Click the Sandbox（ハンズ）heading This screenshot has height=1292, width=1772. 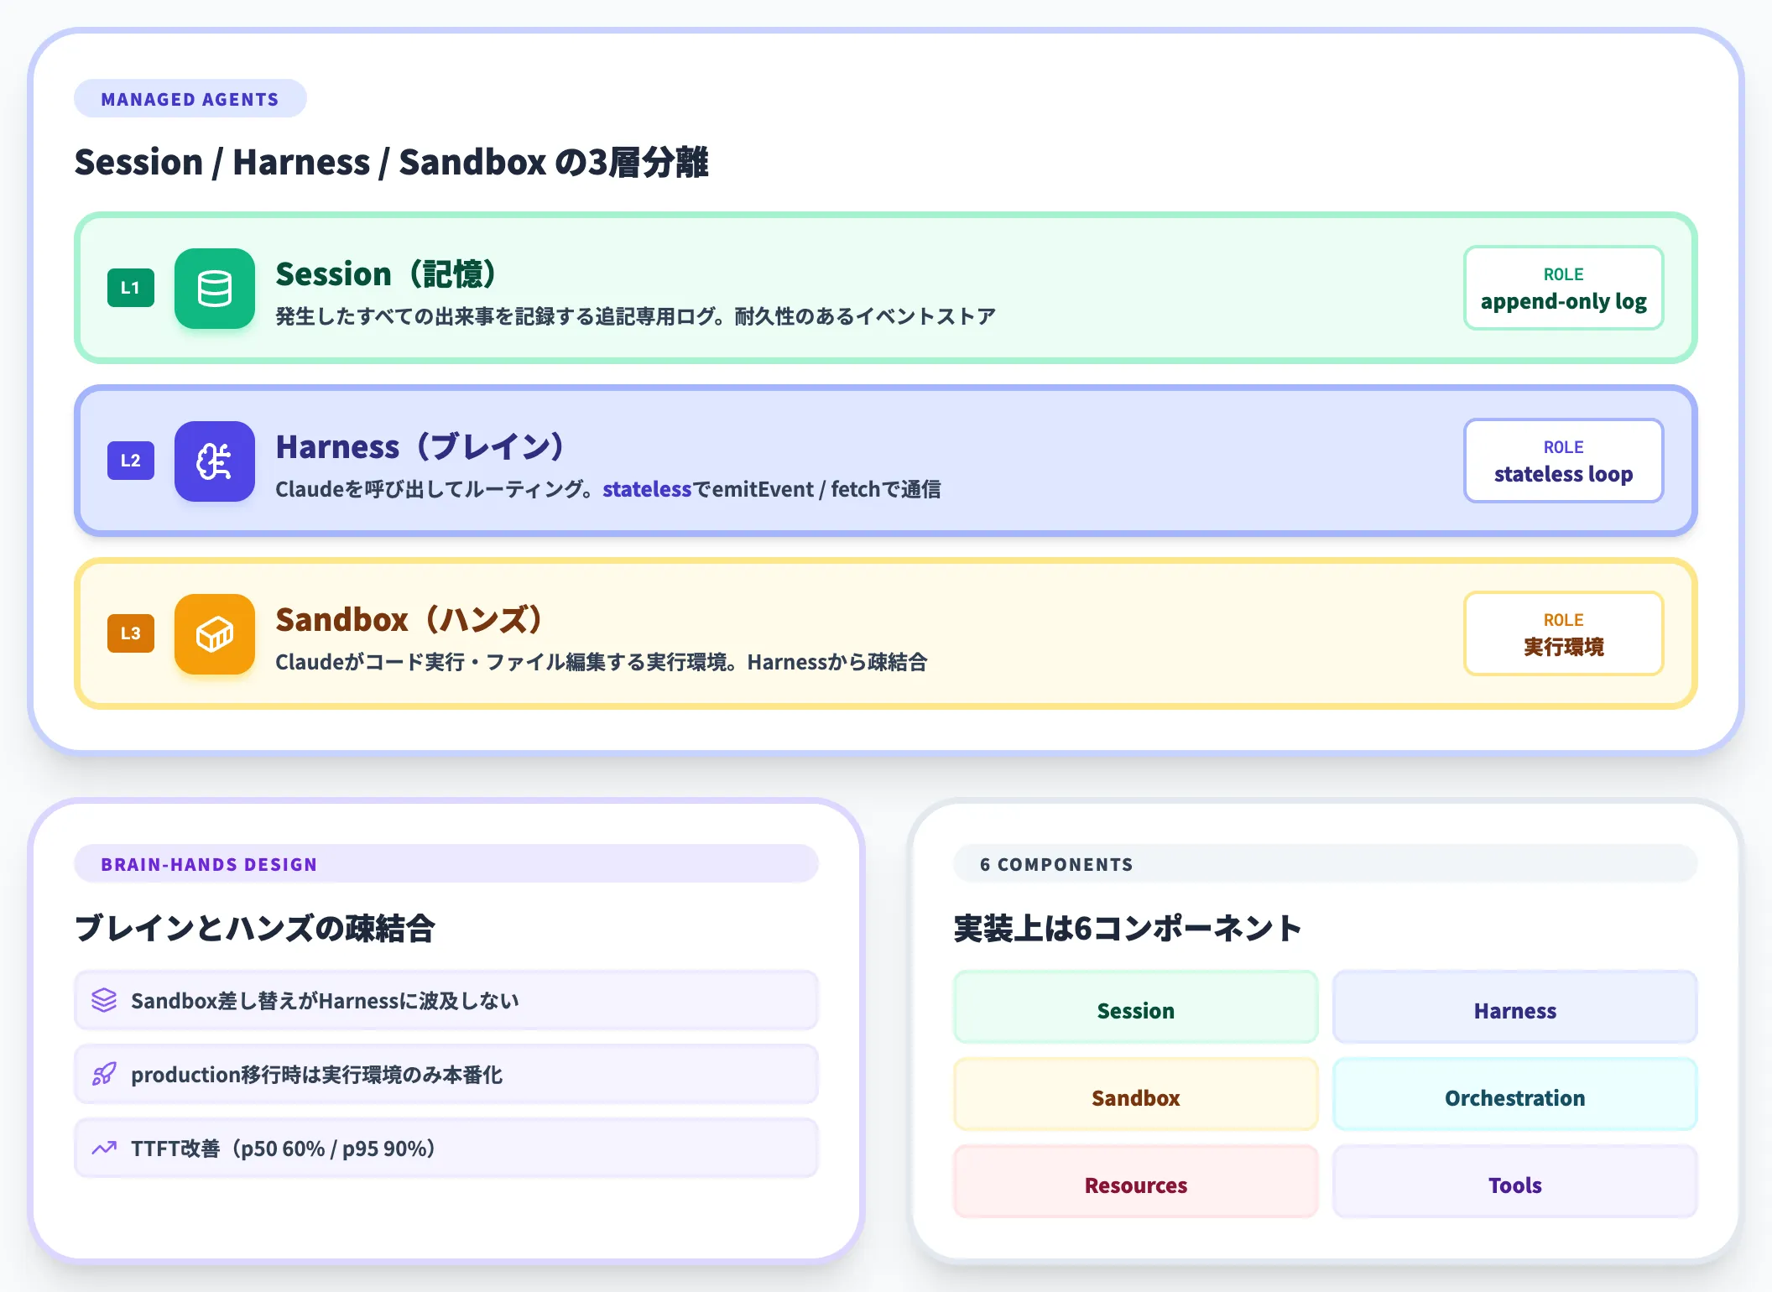pyautogui.click(x=409, y=620)
